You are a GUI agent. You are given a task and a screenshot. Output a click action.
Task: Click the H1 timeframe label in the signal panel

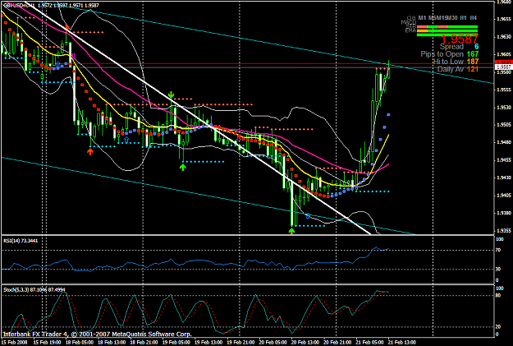click(463, 18)
